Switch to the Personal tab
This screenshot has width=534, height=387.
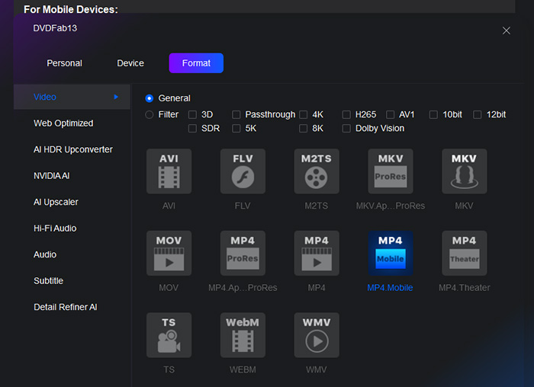point(64,63)
